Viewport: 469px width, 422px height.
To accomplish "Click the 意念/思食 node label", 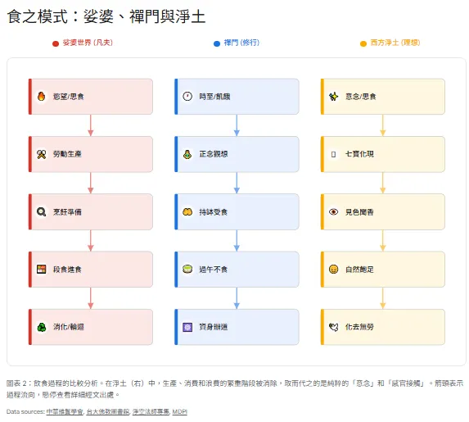I will tap(361, 97).
